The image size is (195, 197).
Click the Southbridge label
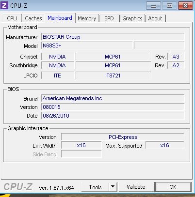click(x=23, y=65)
